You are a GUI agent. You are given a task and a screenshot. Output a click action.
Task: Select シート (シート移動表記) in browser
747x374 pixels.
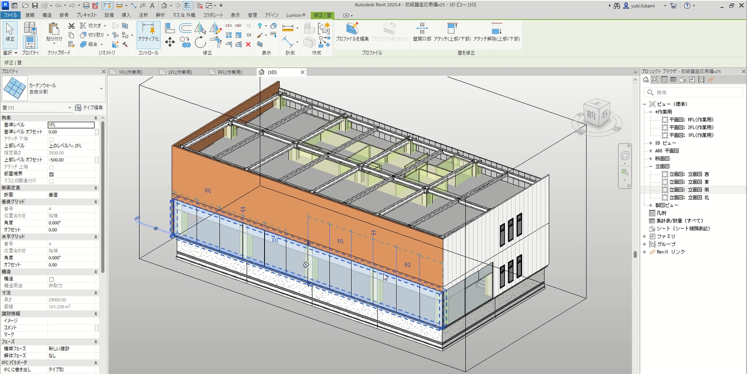[x=683, y=228]
